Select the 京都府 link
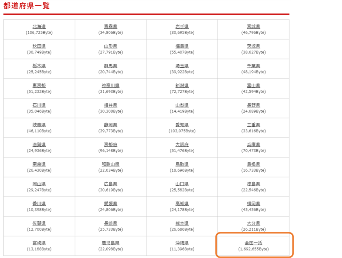 [110, 145]
